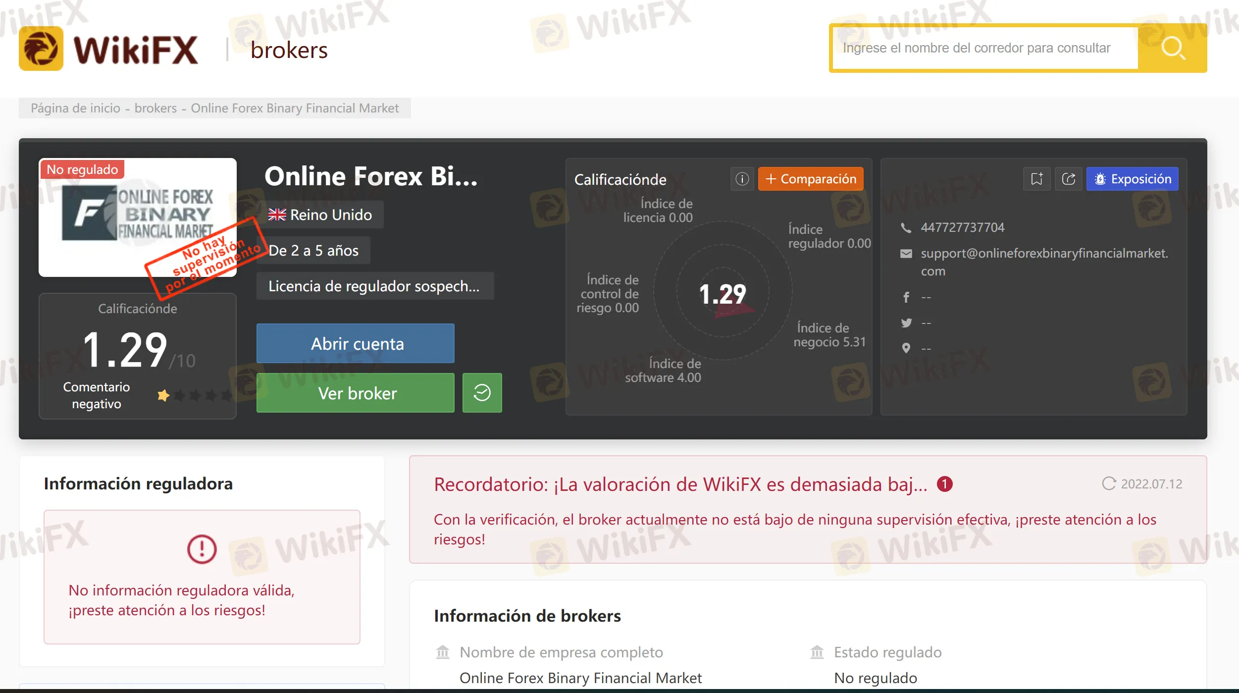Click the Online Forex Binary logo thumbnail
This screenshot has width=1239, height=693.
click(x=137, y=218)
